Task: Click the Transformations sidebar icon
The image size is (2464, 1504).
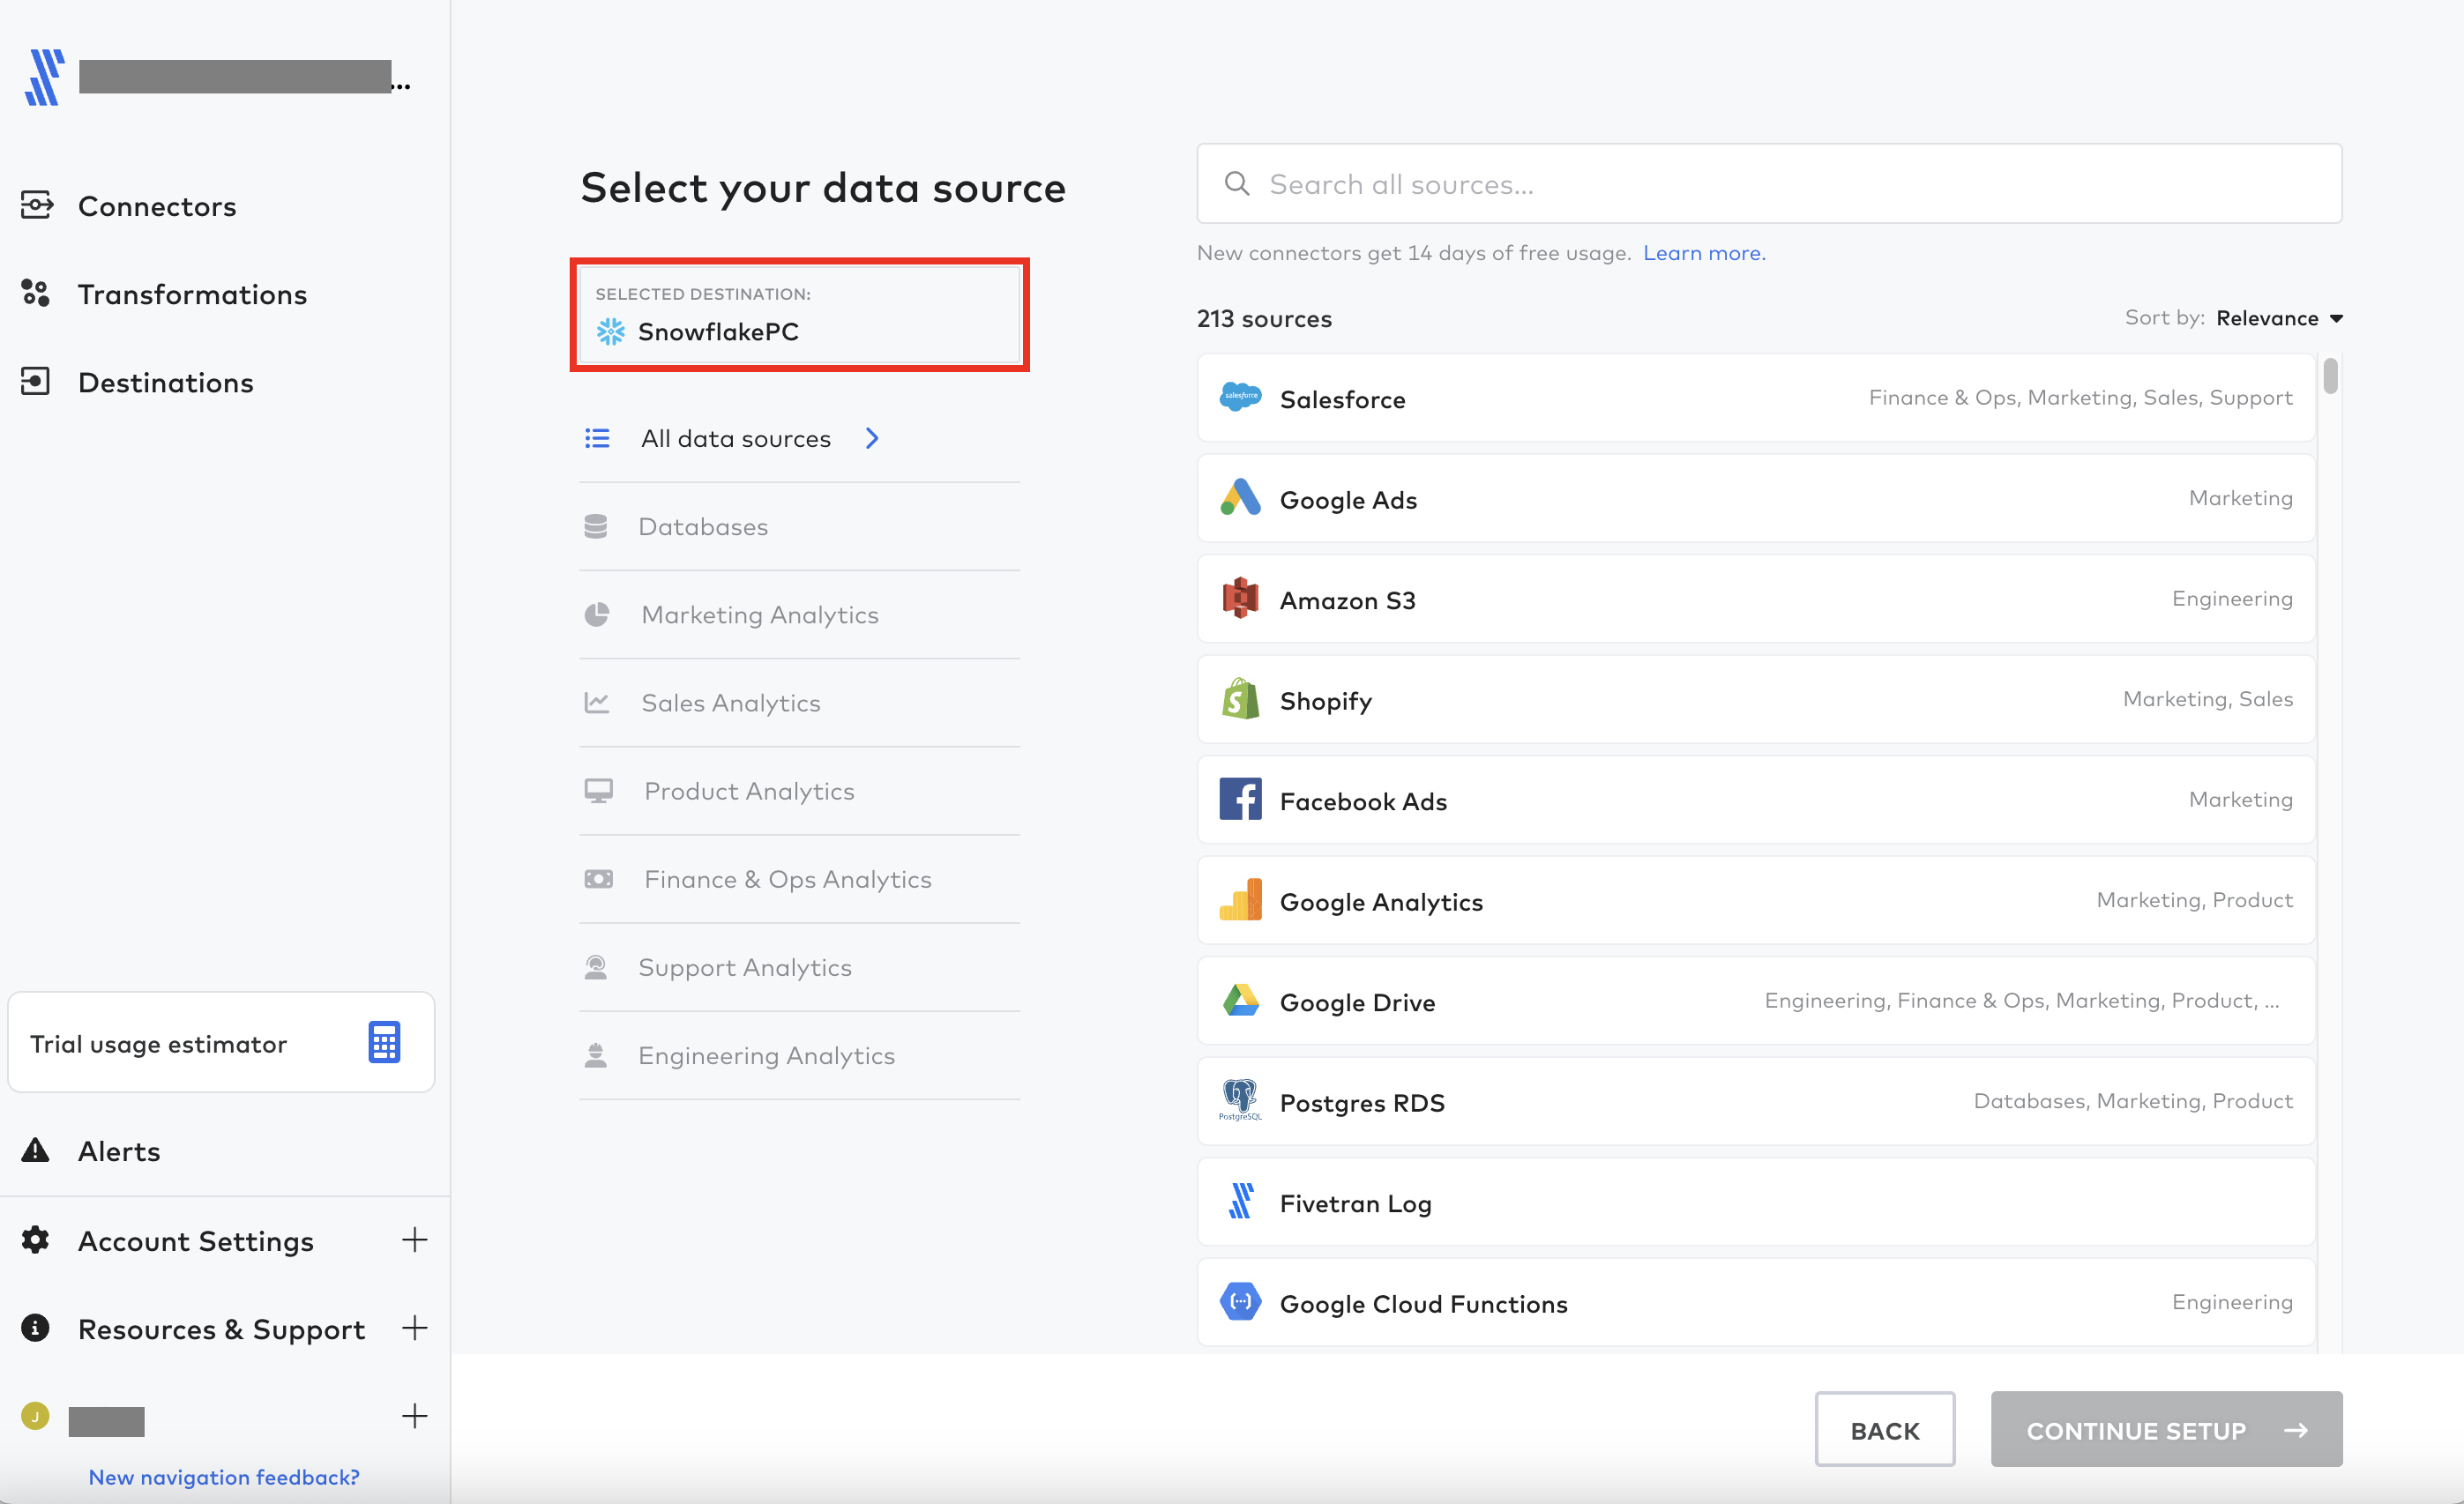Action: (x=35, y=294)
